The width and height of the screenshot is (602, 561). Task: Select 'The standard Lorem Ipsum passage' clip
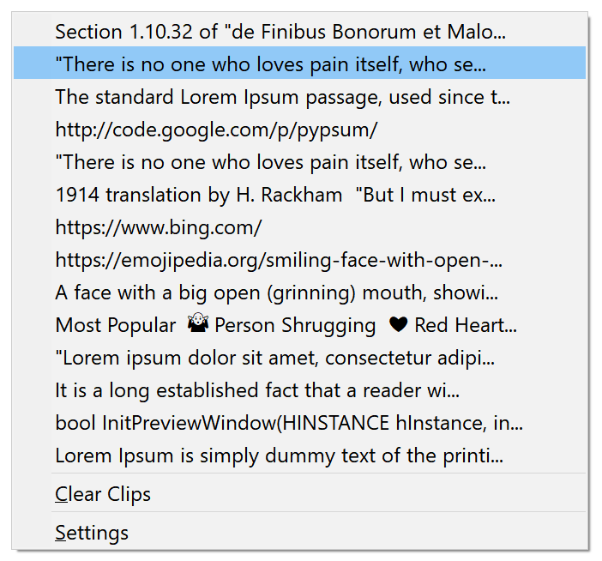(299, 97)
